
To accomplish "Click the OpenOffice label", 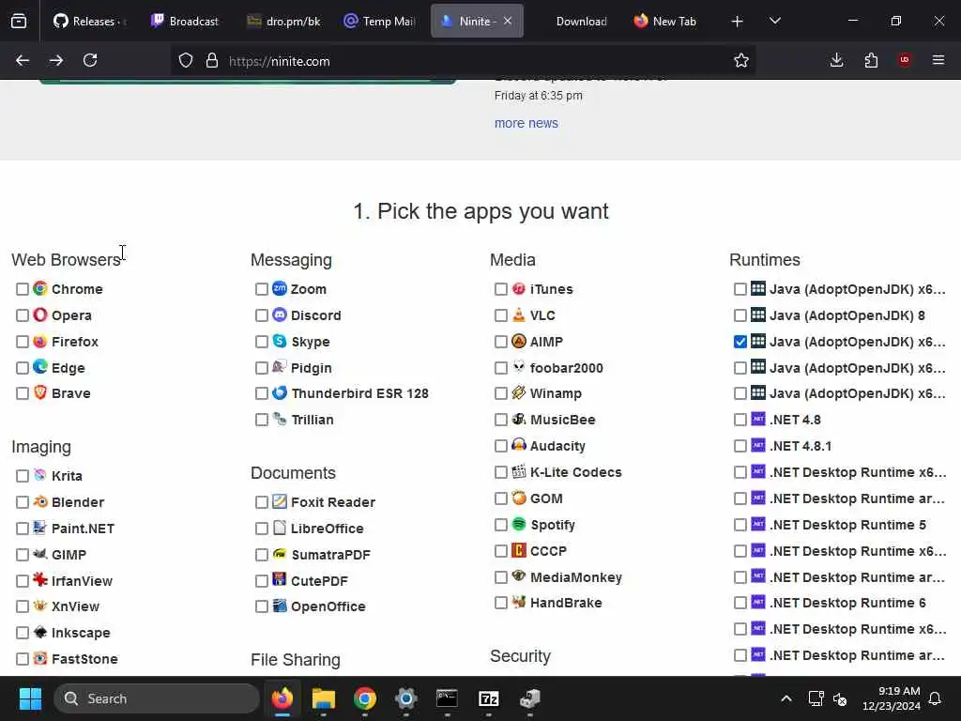I will pyautogui.click(x=328, y=606).
